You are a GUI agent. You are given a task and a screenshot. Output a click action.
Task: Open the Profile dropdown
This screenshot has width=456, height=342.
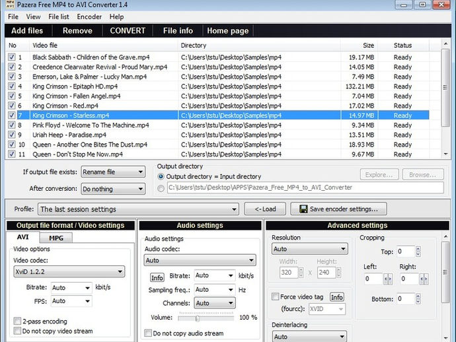point(138,209)
